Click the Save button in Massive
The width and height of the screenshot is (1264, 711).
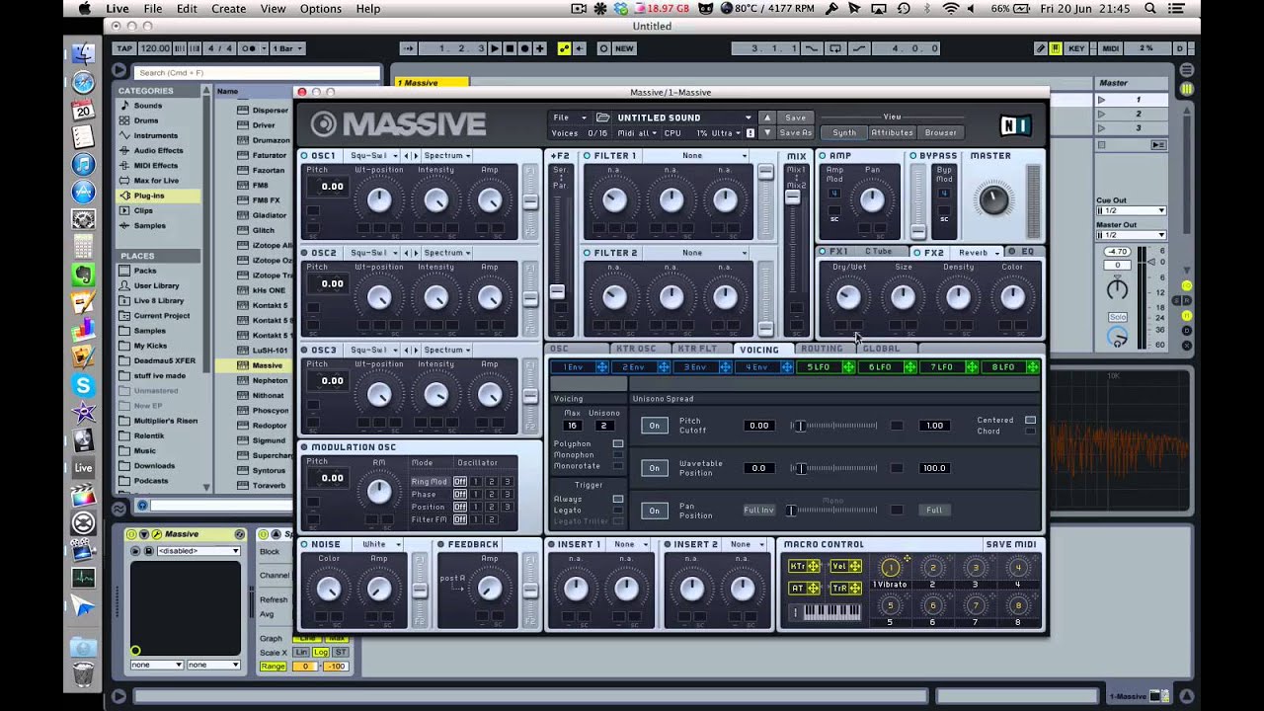coord(795,118)
